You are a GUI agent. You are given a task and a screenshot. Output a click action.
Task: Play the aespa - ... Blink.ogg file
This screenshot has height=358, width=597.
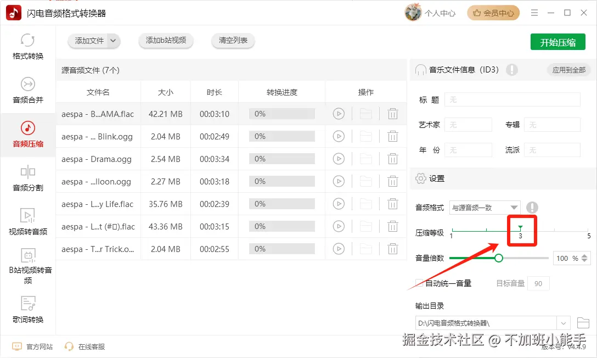click(339, 136)
